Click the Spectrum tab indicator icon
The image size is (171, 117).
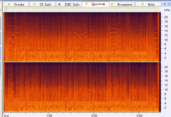tap(87, 4)
